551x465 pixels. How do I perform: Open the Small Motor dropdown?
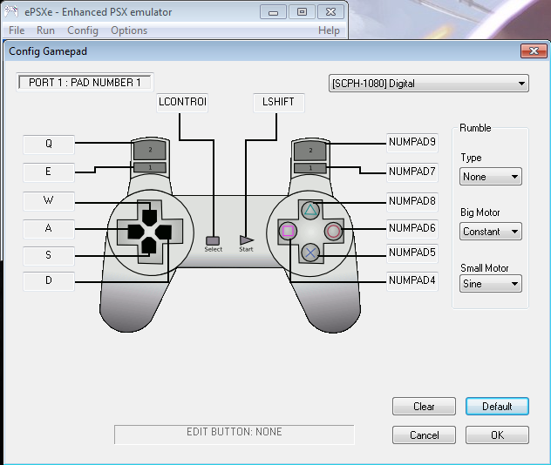coord(491,283)
